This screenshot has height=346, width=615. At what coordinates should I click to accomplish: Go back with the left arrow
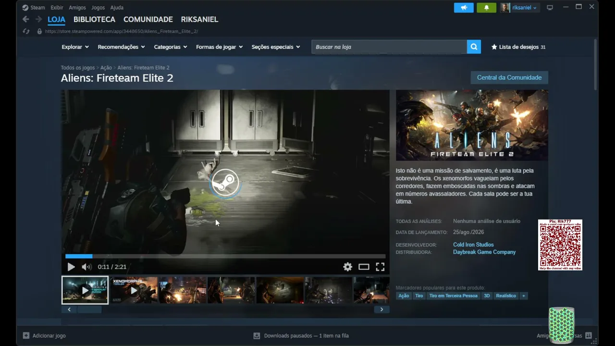coord(26,19)
